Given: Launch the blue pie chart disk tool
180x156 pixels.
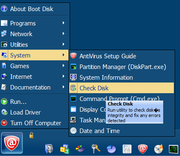Looking at the screenshot, I should [x=111, y=149].
